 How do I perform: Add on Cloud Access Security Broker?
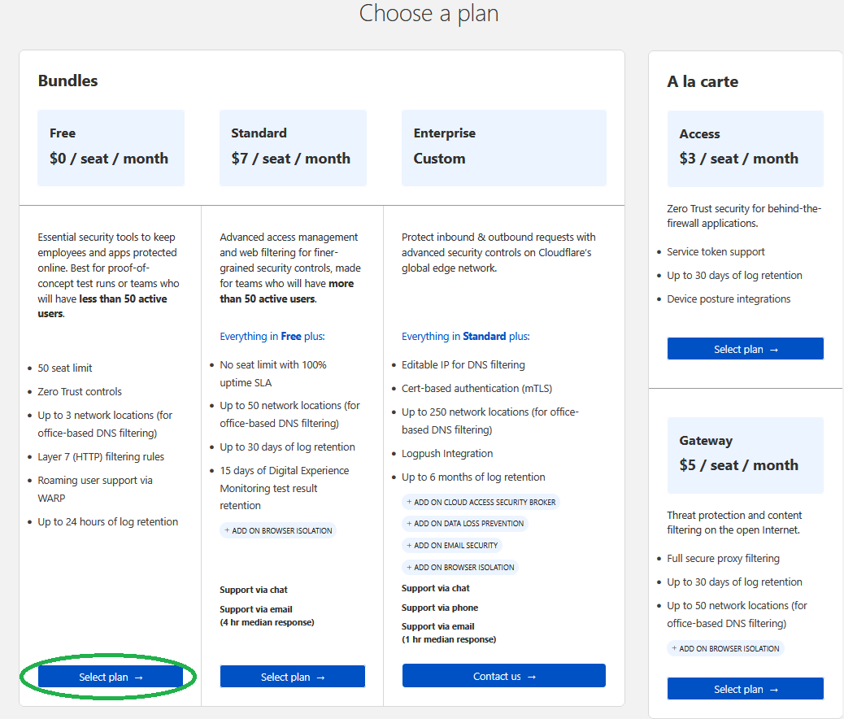coord(481,502)
